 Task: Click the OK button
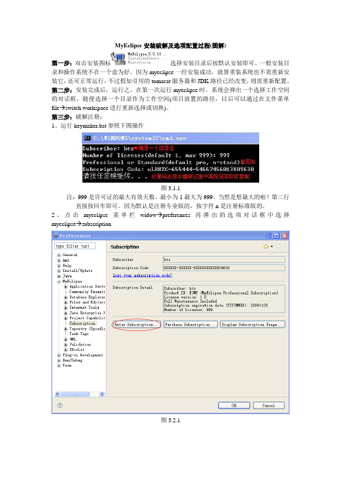tap(234, 406)
